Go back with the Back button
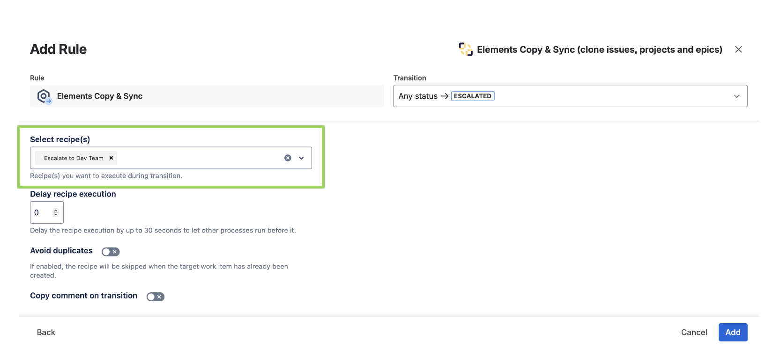The width and height of the screenshot is (773, 363). [46, 332]
